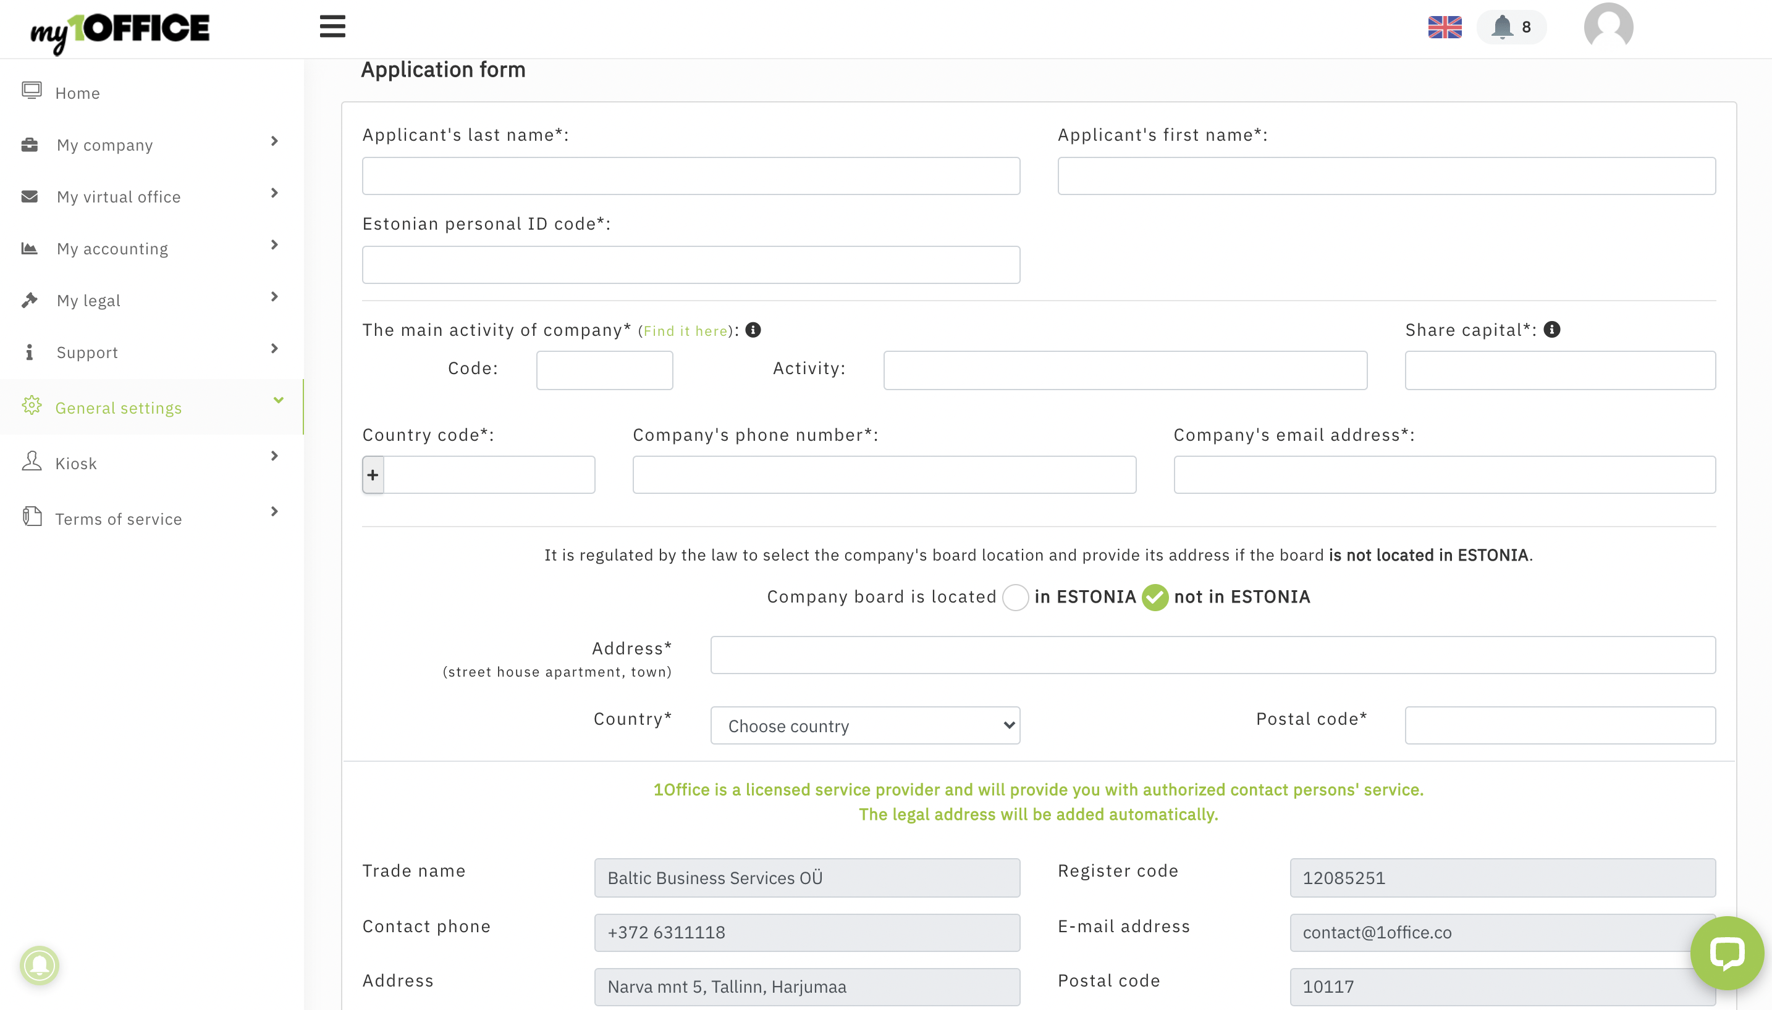Open the live chat bubble
The height and width of the screenshot is (1010, 1772).
tap(1726, 953)
